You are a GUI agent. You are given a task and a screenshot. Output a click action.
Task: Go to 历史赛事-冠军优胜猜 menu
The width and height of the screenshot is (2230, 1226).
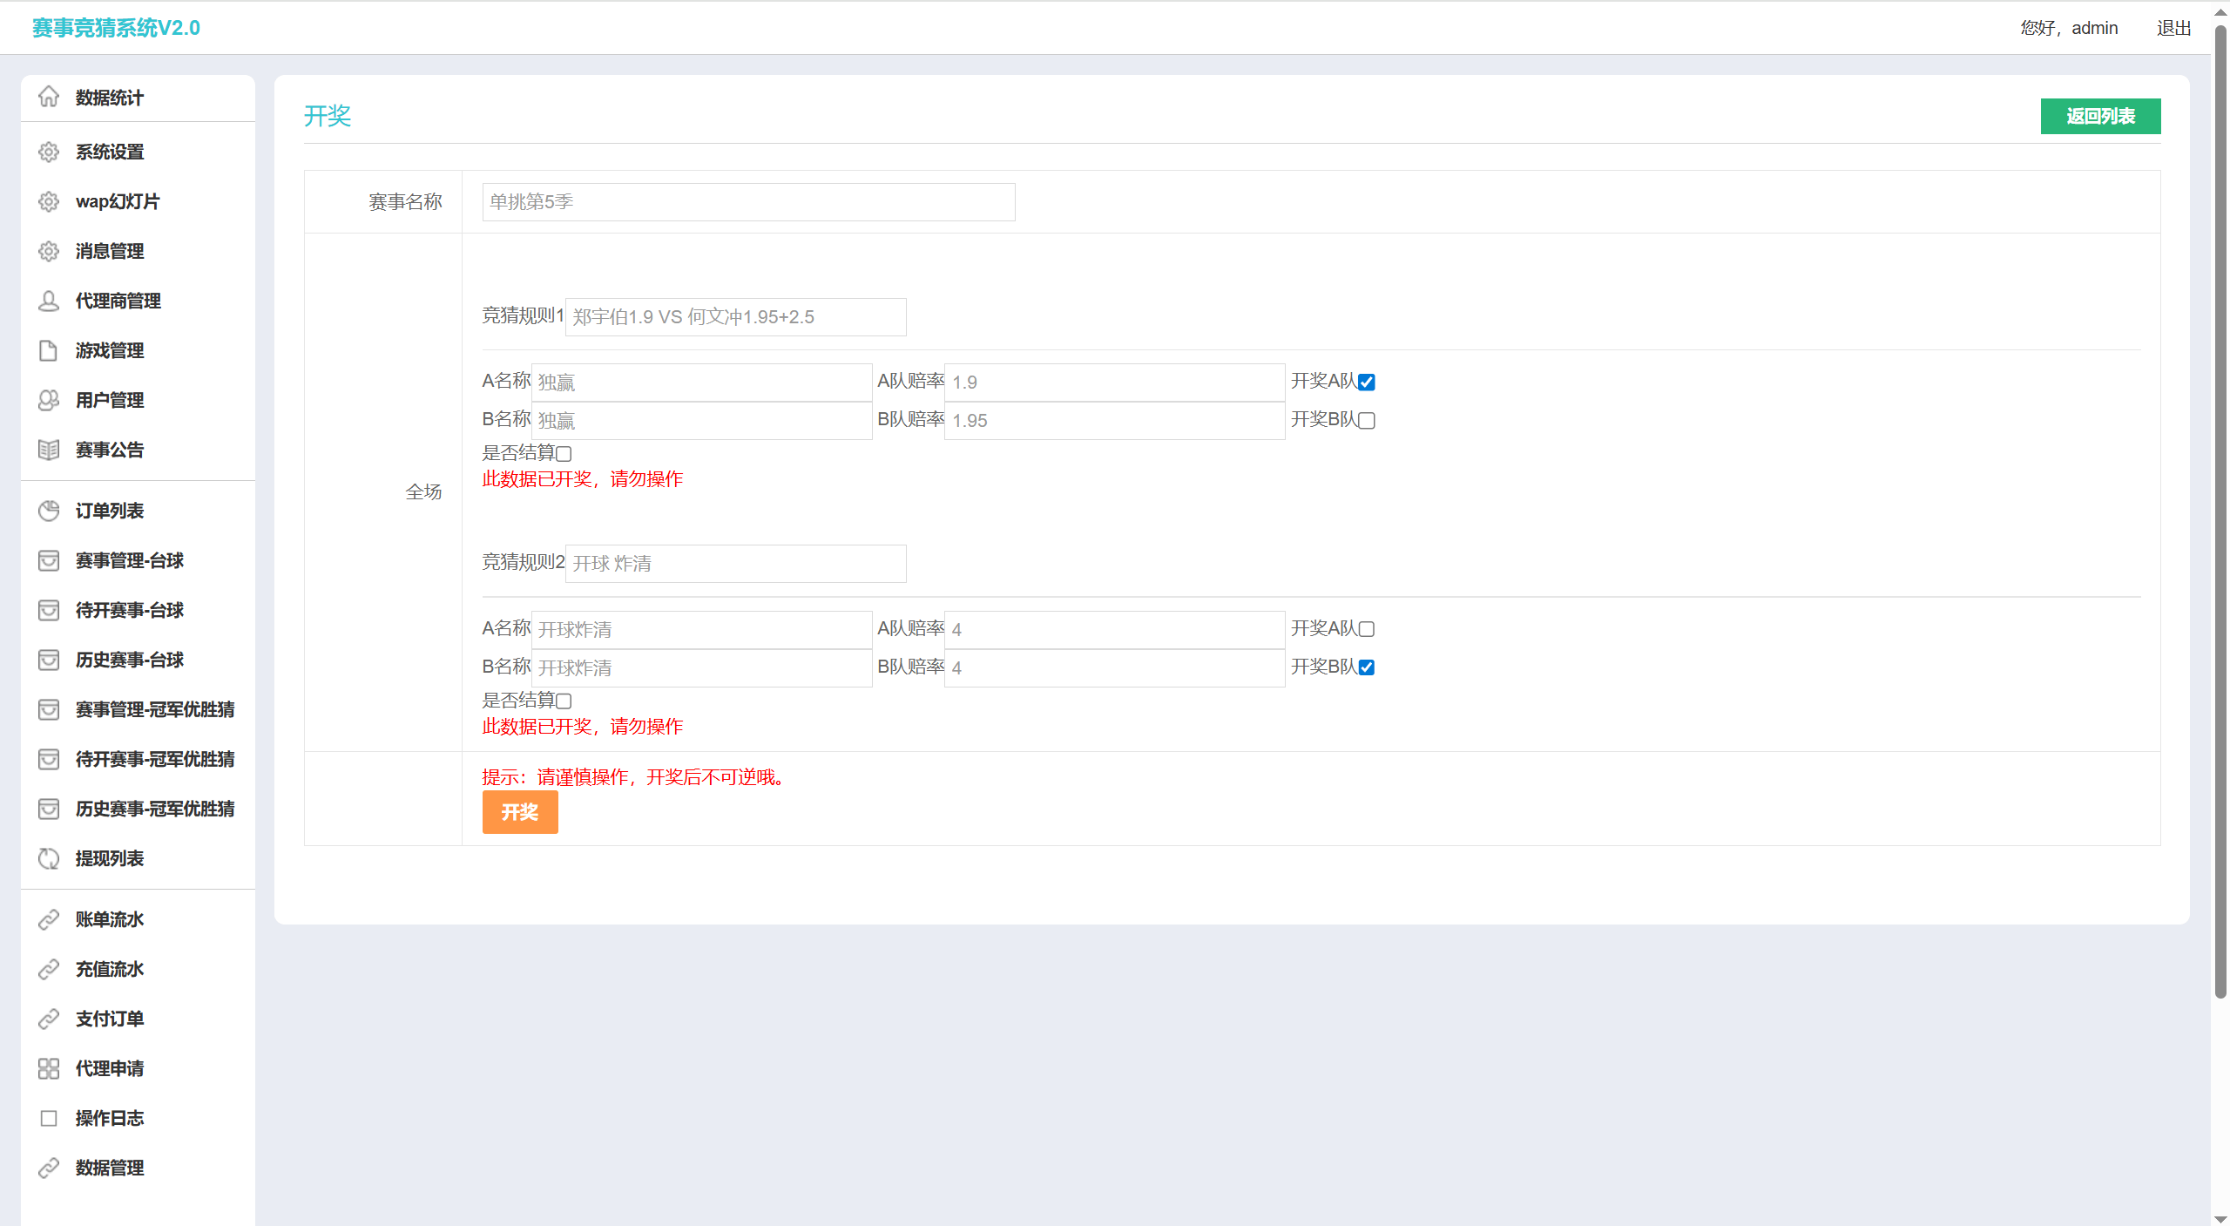point(154,809)
